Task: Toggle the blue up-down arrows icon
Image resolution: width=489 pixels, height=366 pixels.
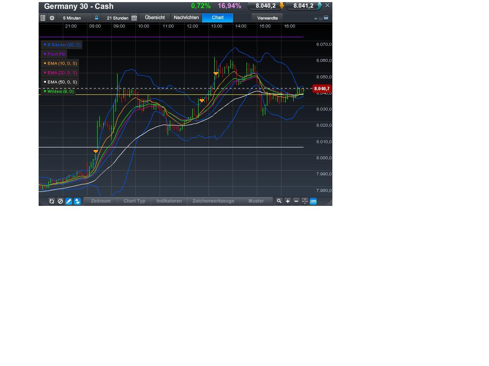Action: [77, 201]
